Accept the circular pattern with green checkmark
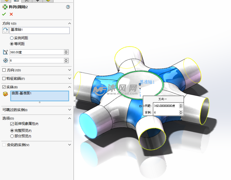The image size is (231, 180). point(4,14)
